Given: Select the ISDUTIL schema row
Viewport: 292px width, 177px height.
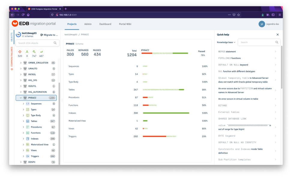Looking at the screenshot, I should pyautogui.click(x=36, y=86).
